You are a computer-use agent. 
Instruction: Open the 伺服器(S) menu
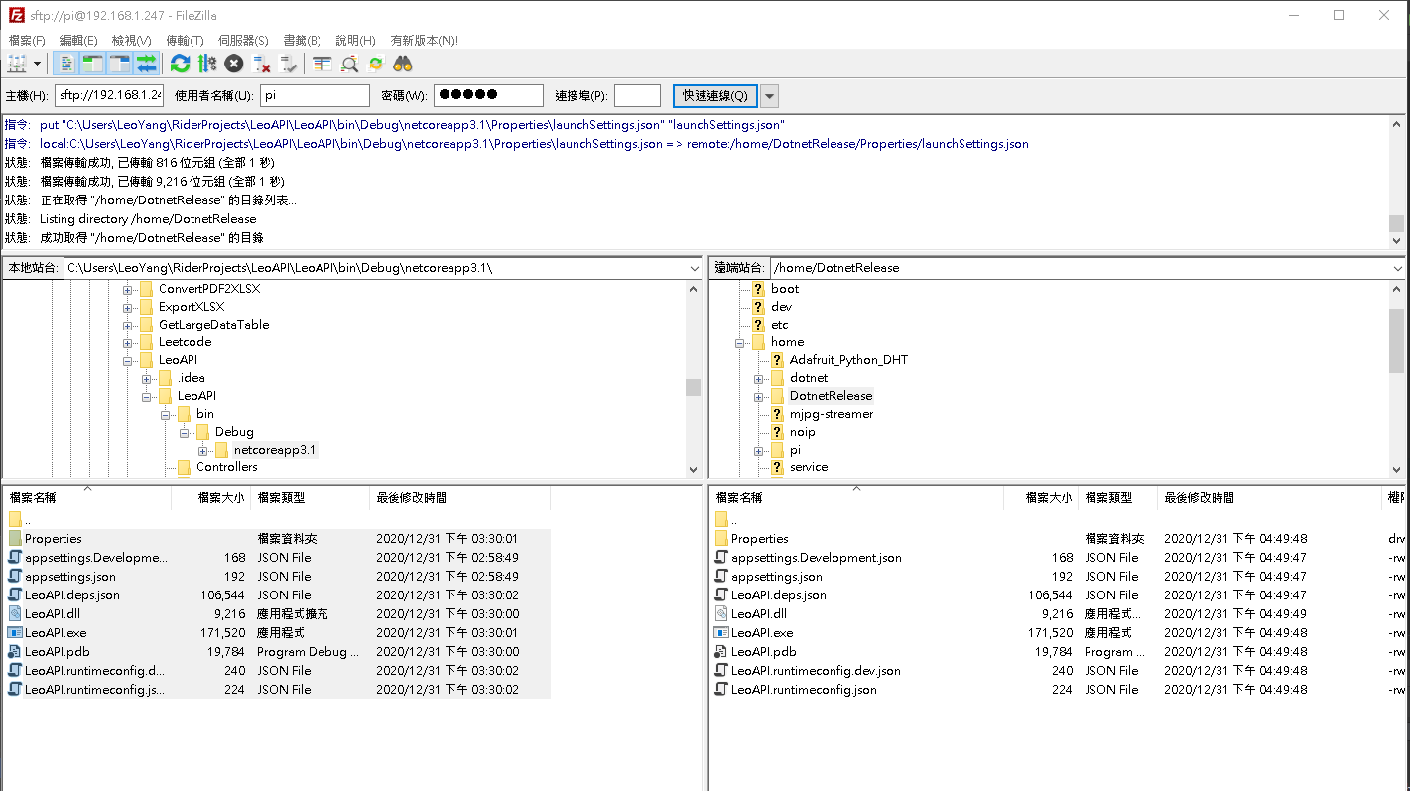[x=243, y=40]
